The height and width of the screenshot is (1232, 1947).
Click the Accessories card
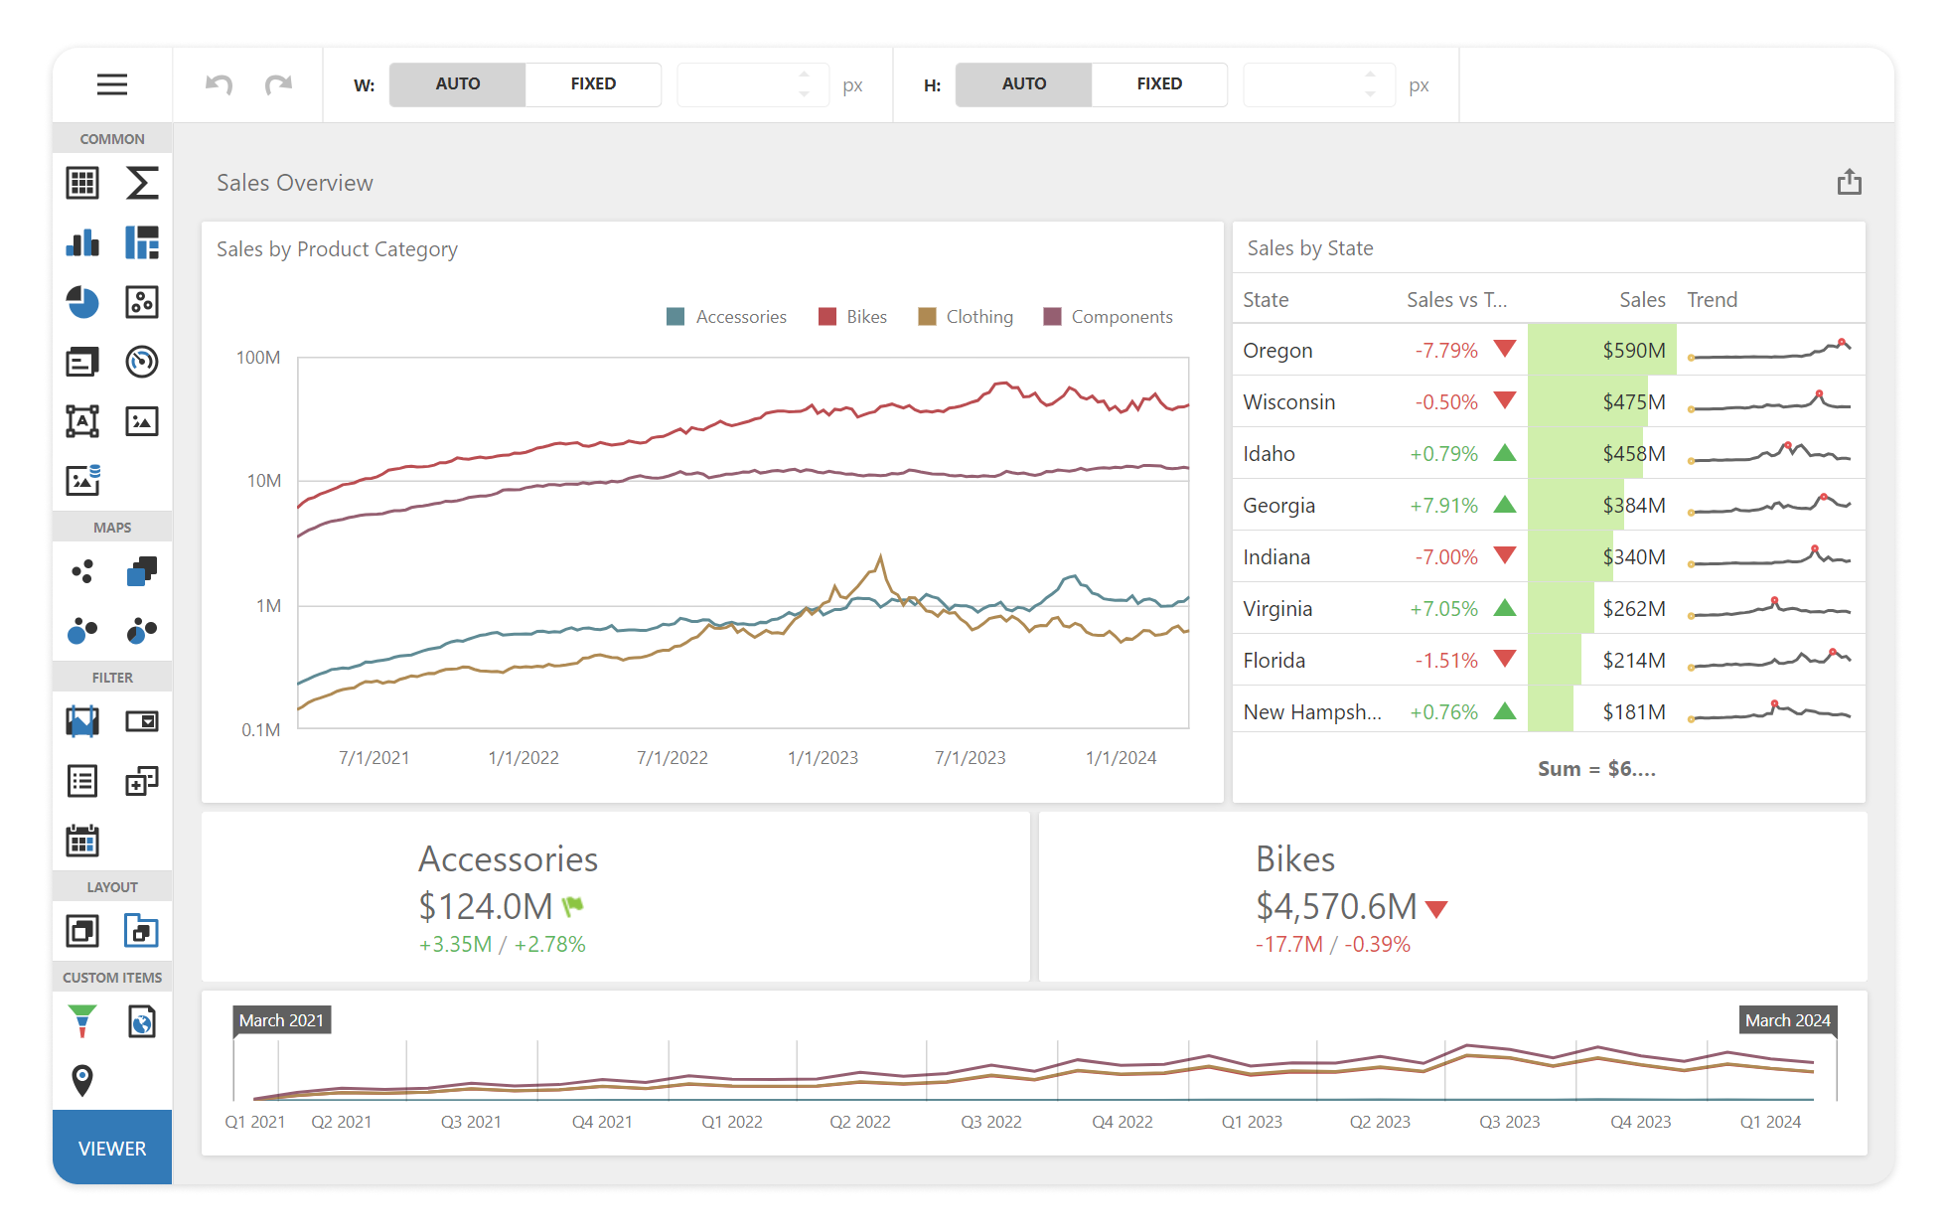tap(616, 897)
